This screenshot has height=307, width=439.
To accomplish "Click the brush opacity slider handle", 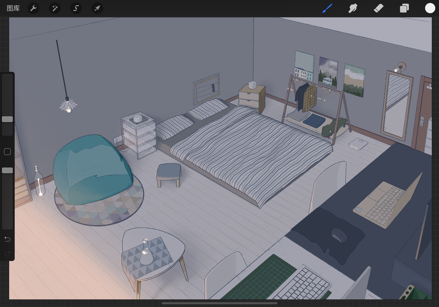I will pyautogui.click(x=7, y=170).
